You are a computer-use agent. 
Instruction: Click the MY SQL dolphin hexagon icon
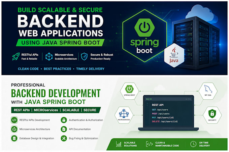click(208, 91)
